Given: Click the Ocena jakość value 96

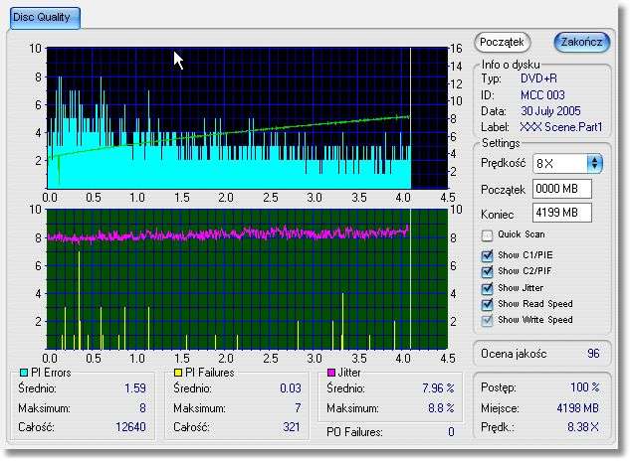Looking at the screenshot, I should (x=593, y=354).
